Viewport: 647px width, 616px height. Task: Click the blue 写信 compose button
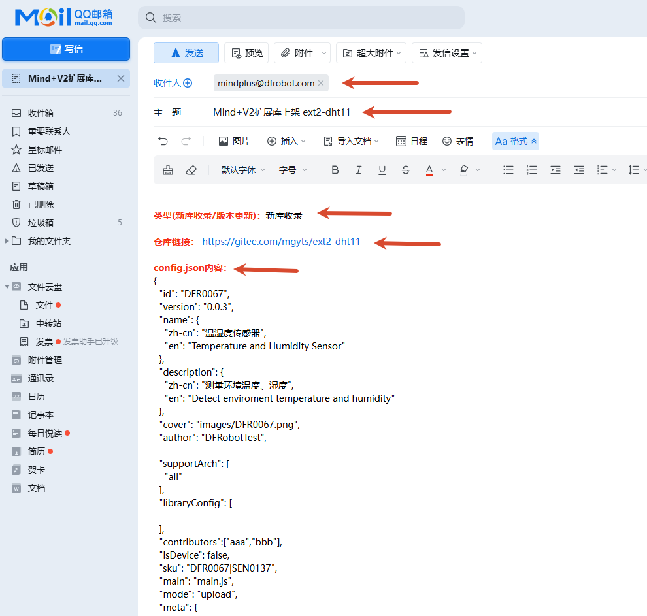[x=66, y=49]
